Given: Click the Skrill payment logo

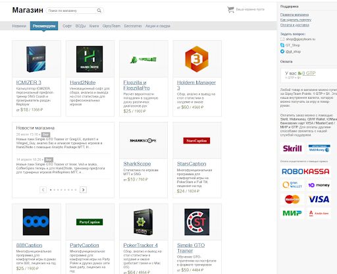Looking at the screenshot, I should coord(292,149).
